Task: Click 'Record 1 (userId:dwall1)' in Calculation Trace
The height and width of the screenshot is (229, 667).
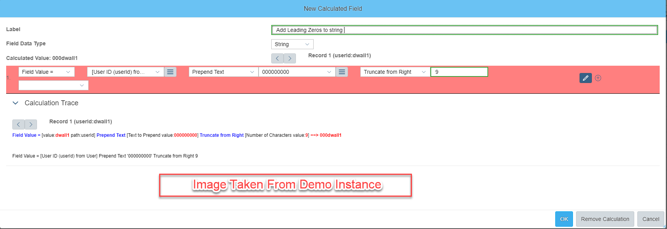Action: click(x=81, y=121)
